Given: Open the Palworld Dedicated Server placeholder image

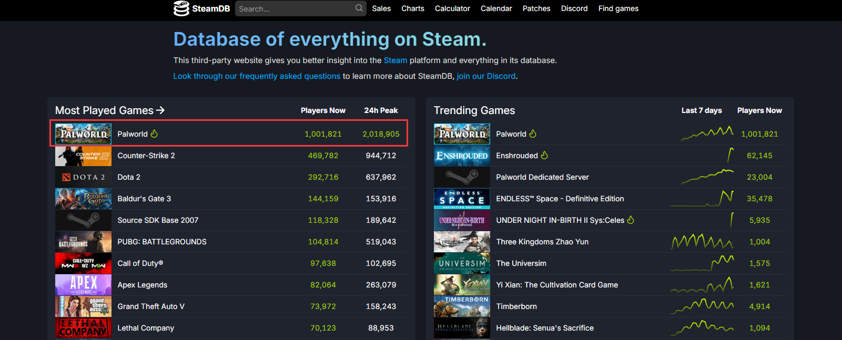Looking at the screenshot, I should pos(462,177).
